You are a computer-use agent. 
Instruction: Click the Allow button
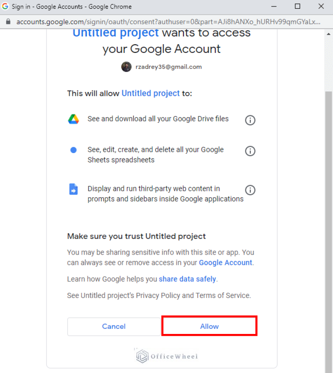[x=209, y=326]
